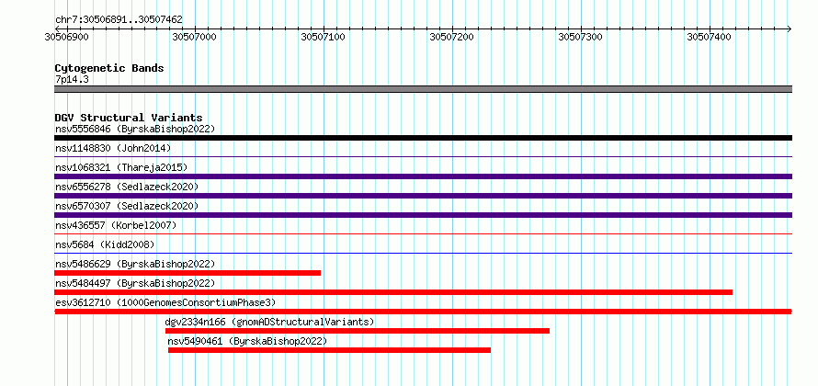Select the 7p14.3 band label

click(72, 79)
